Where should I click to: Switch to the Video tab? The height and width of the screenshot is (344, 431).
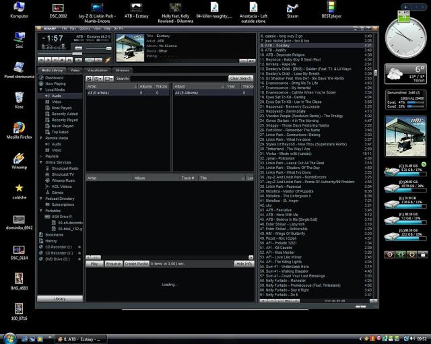pyautogui.click(x=75, y=70)
